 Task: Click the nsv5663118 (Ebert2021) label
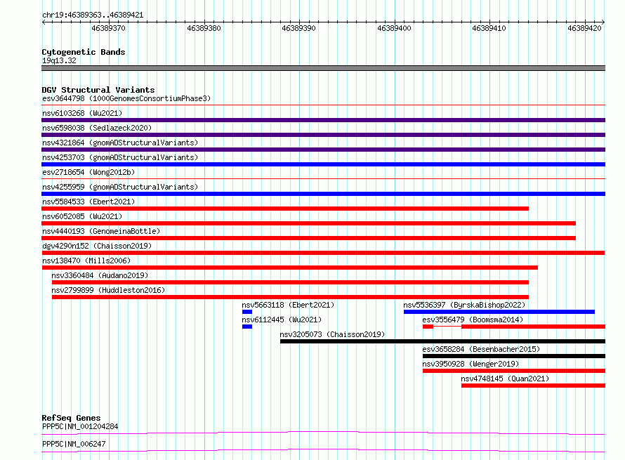288,305
